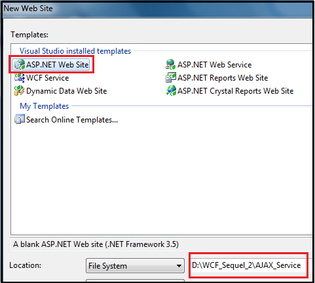Screen dimensions: 315x283
Task: Click the Dynamic Data Web Site label
Action: point(67,91)
